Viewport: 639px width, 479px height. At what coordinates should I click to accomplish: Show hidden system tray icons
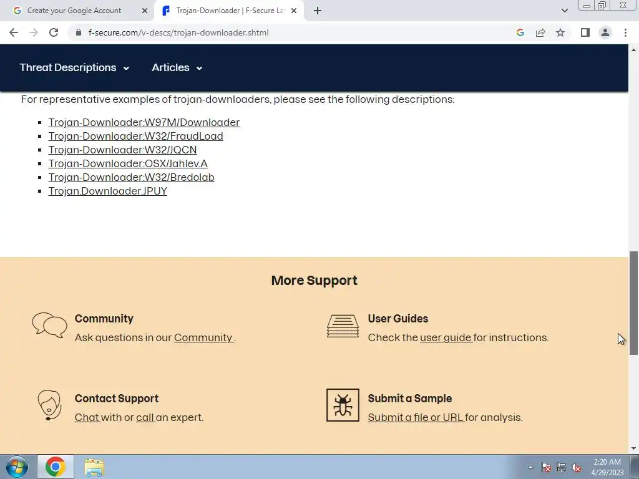tap(530, 467)
